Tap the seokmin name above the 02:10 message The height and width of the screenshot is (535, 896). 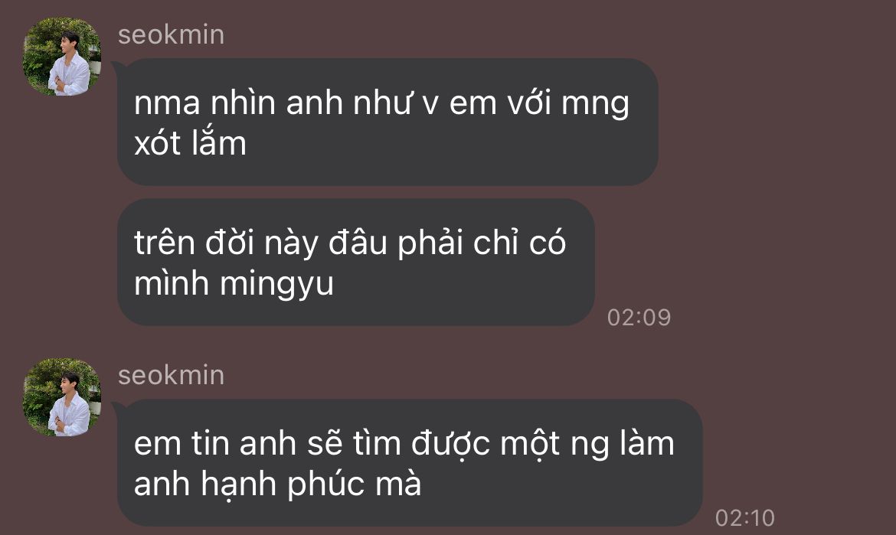coord(171,376)
